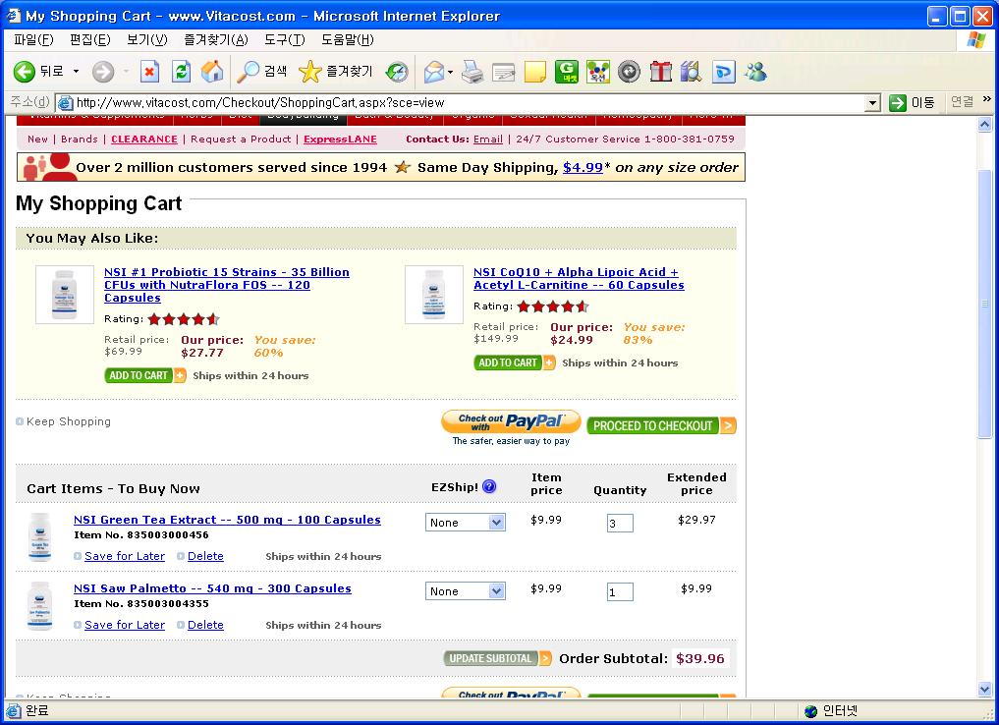
Task: Open the address bar URL dropdown arrow
Action: click(873, 102)
